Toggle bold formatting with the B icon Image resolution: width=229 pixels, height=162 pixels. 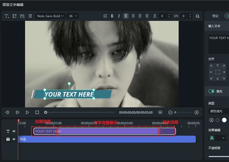tap(112, 16)
